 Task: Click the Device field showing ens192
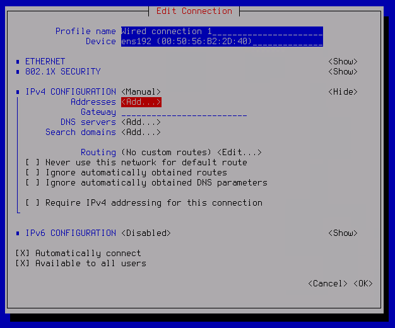(222, 42)
